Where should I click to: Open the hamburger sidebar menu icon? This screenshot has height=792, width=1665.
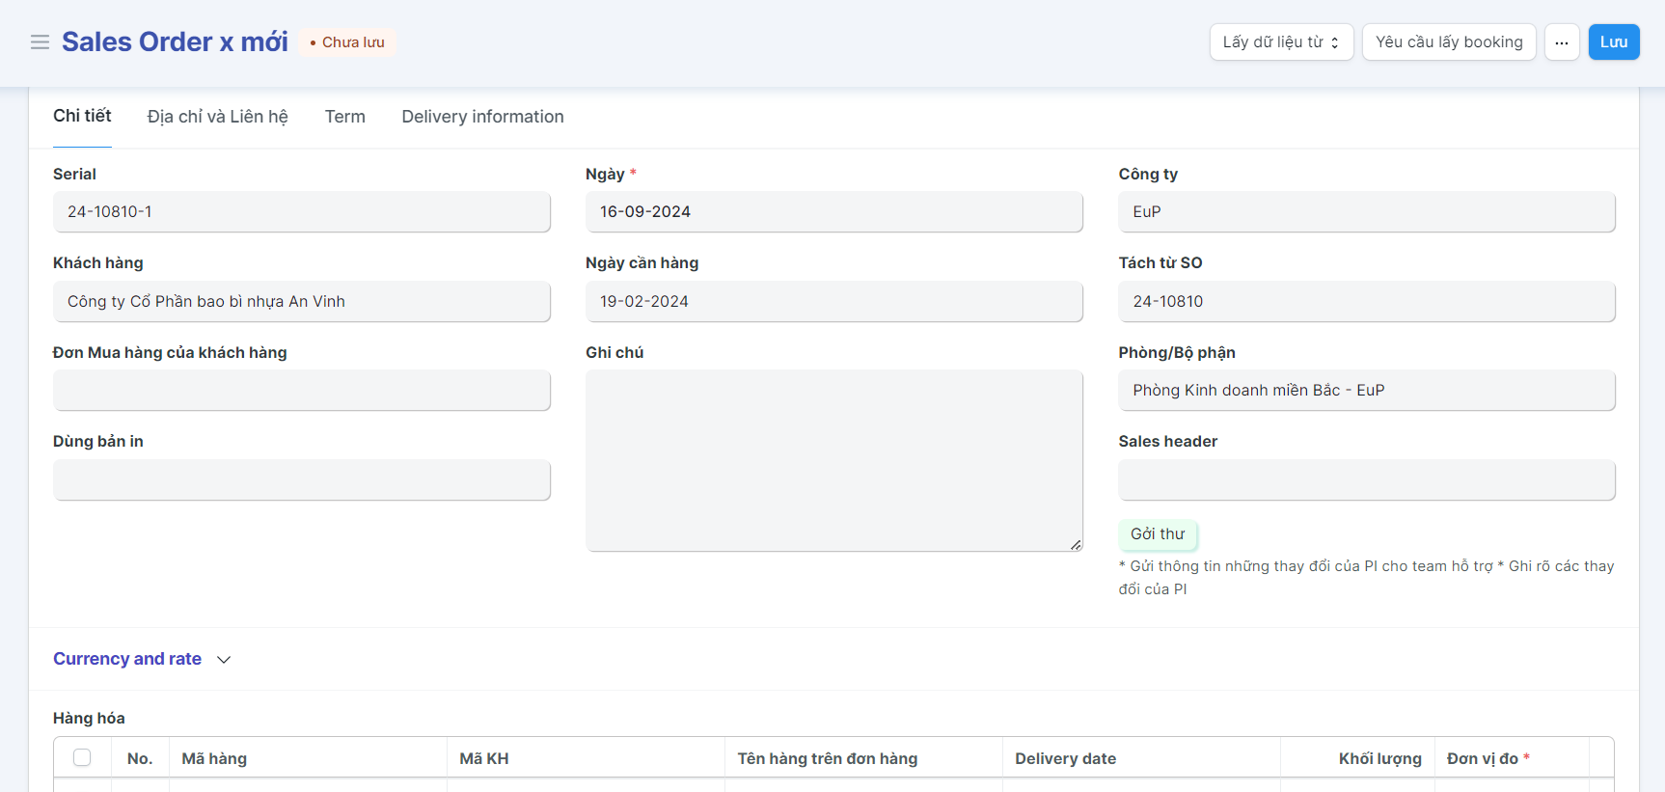40,42
